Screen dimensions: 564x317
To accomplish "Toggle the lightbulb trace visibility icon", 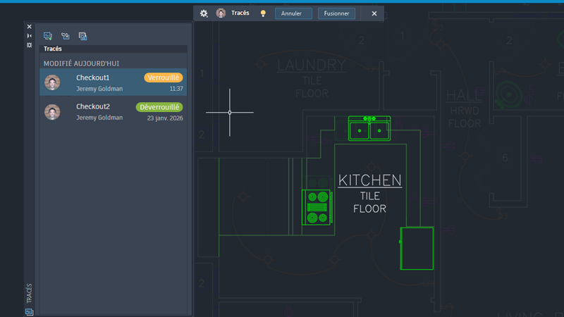I will pyautogui.click(x=263, y=13).
